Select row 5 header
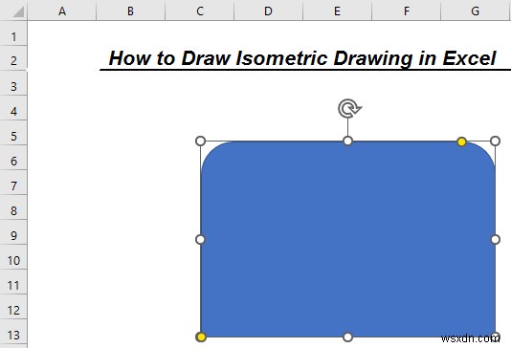511x348 pixels. point(13,133)
